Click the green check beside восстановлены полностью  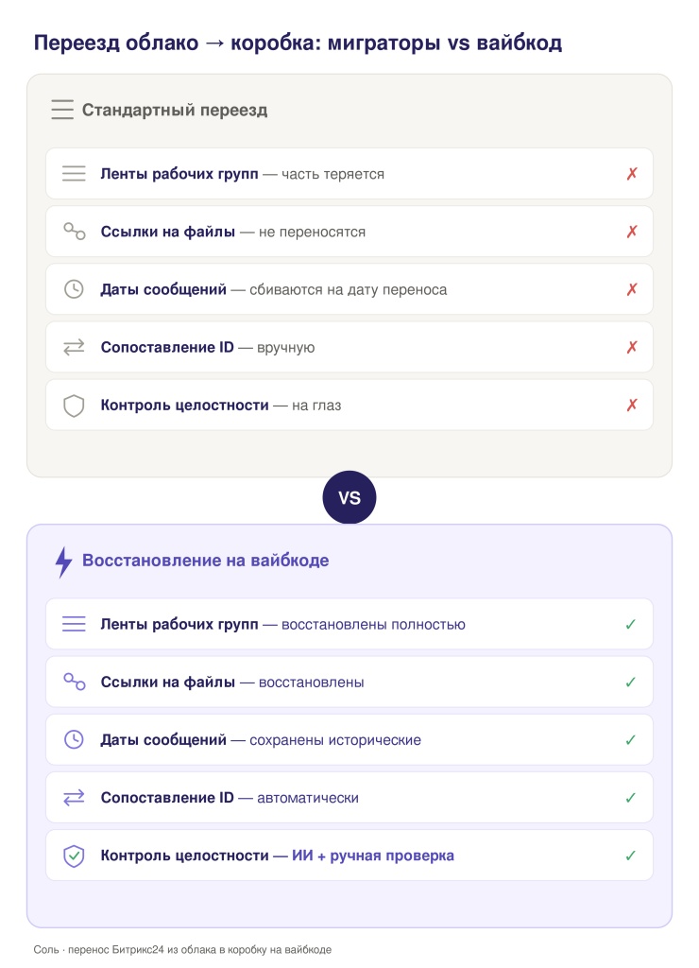631,624
